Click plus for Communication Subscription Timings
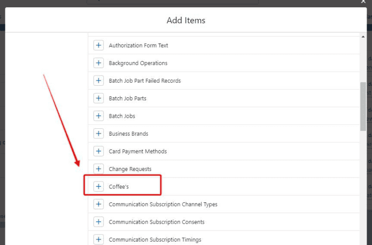Viewport: 372px width, 245px height. tap(98, 239)
